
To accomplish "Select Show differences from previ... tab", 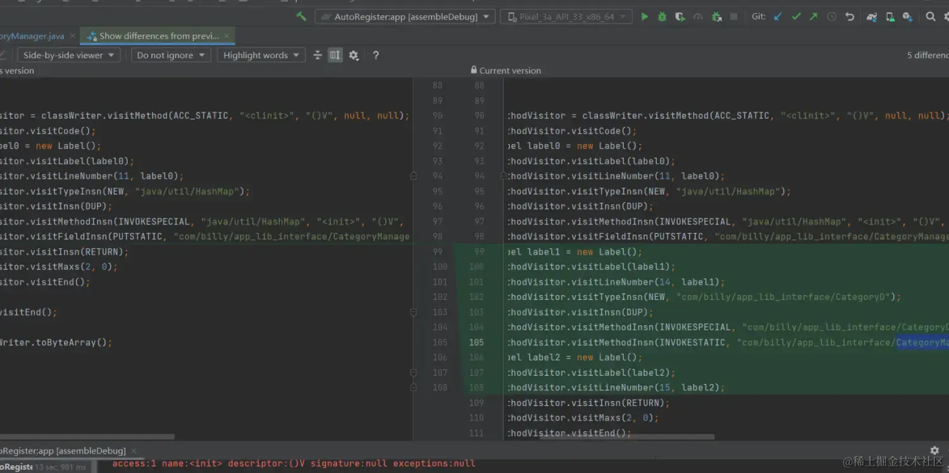I will point(158,36).
